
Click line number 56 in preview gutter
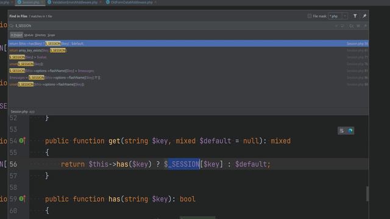(x=13, y=164)
